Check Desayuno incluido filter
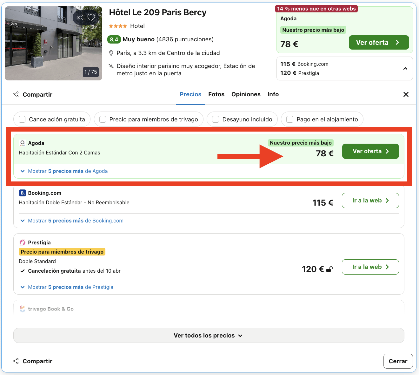Screen dimensions: 419x375 coord(216,119)
